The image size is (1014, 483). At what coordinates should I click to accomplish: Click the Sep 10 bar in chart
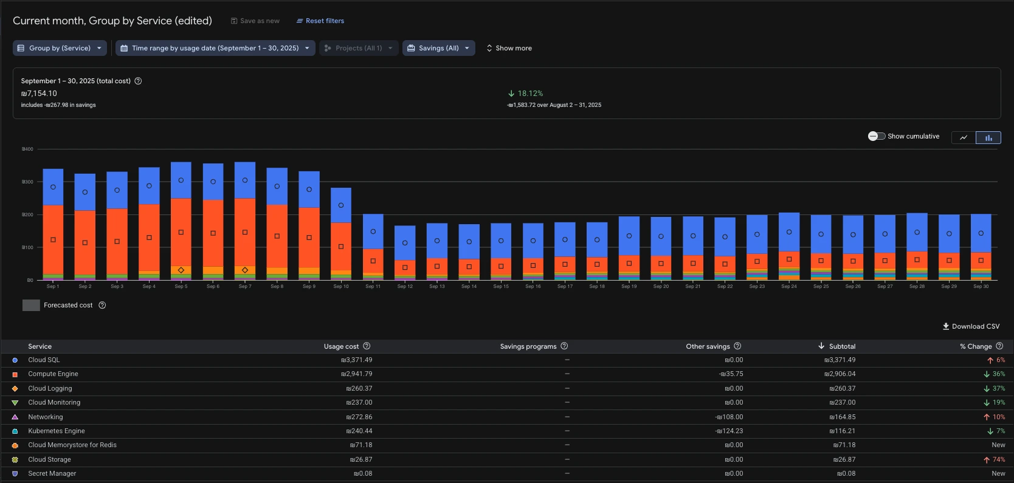(341, 234)
